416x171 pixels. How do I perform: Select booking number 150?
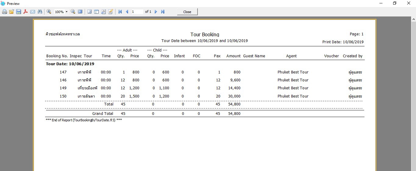(x=63, y=96)
